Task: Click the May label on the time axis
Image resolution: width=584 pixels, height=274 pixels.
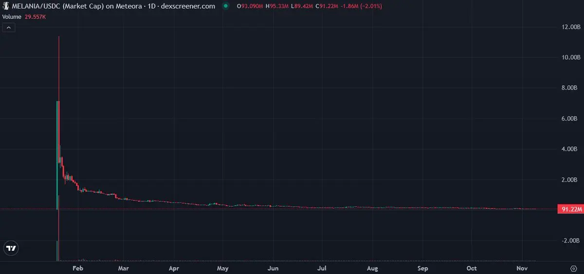Action: coord(223,268)
